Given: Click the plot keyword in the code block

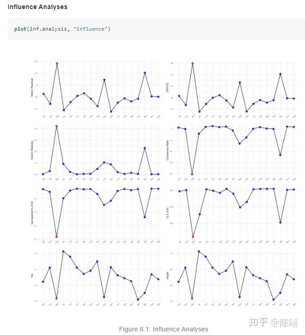Looking at the screenshot, I should click(20, 29).
